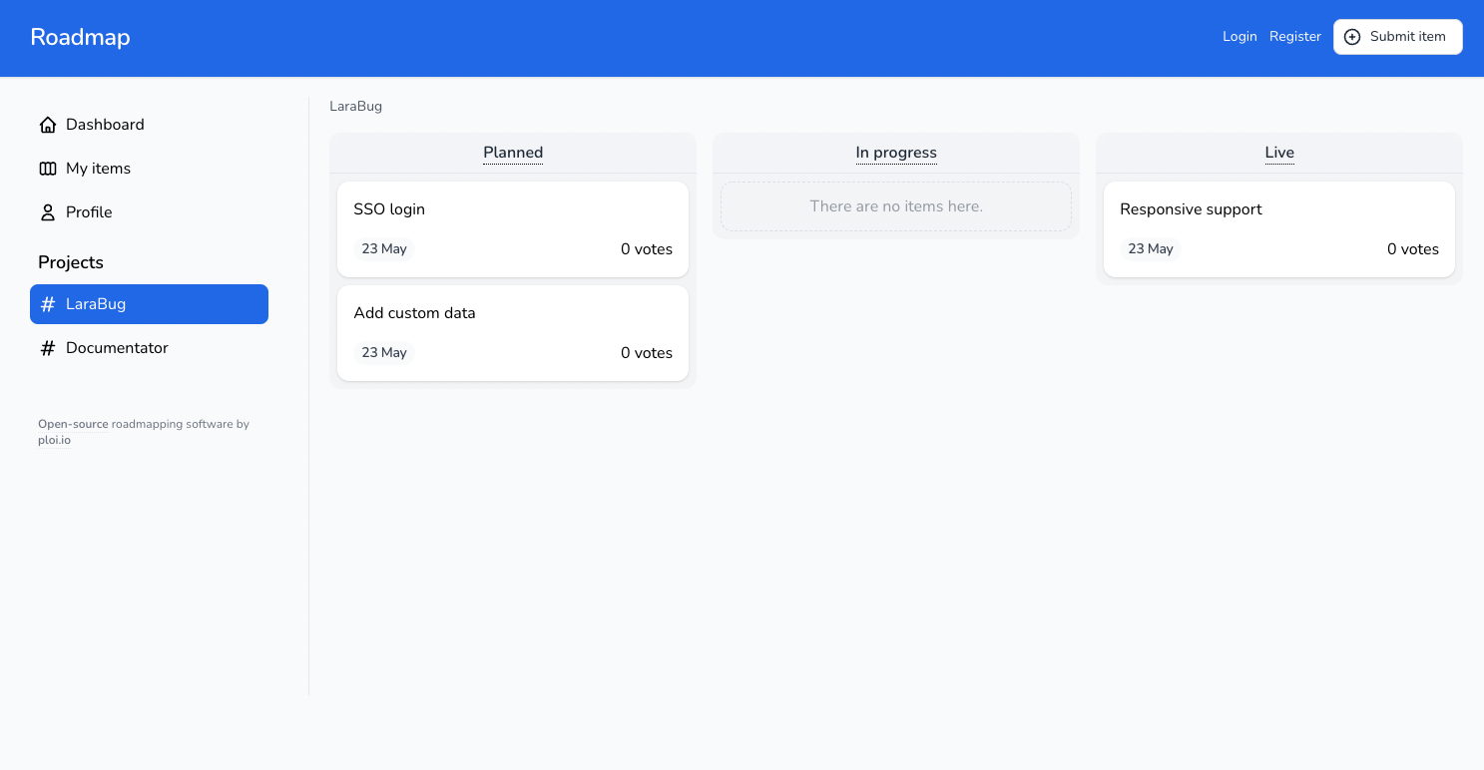Click the plus icon inside Submit item button
The image size is (1484, 770).
point(1351,36)
